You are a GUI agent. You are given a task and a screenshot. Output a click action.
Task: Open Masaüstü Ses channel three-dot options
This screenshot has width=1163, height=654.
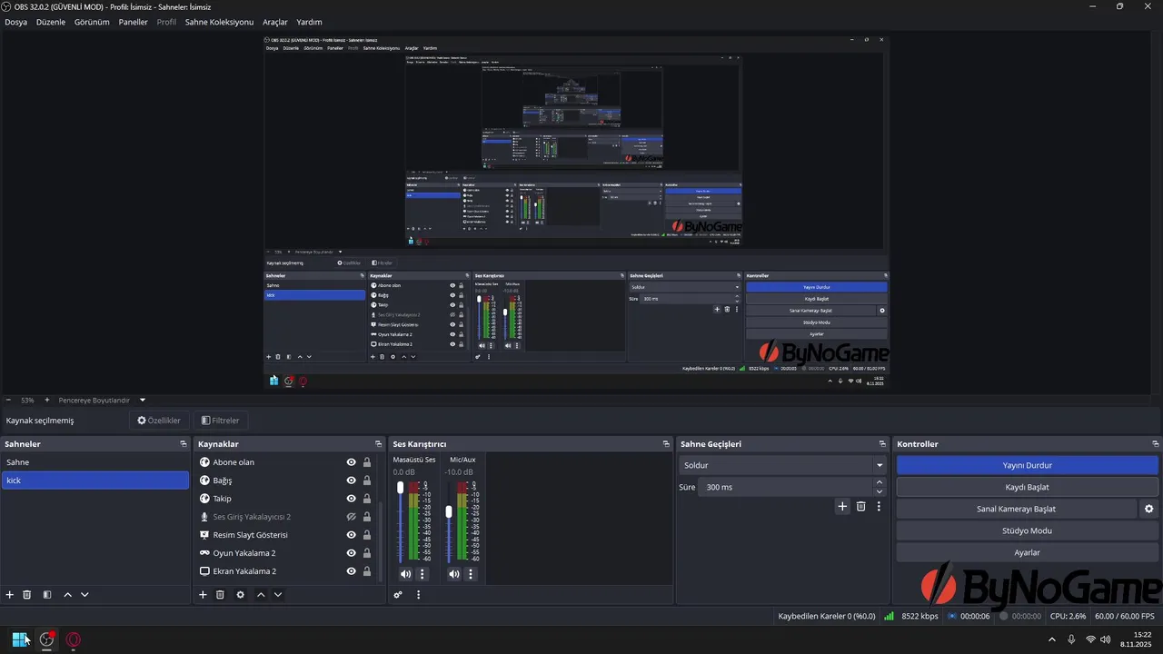point(422,574)
